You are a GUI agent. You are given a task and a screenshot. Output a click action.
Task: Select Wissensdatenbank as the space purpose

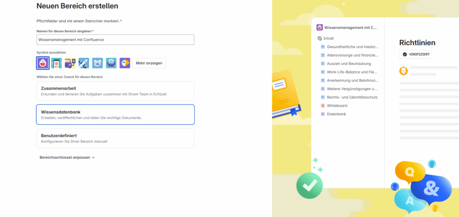[115, 114]
